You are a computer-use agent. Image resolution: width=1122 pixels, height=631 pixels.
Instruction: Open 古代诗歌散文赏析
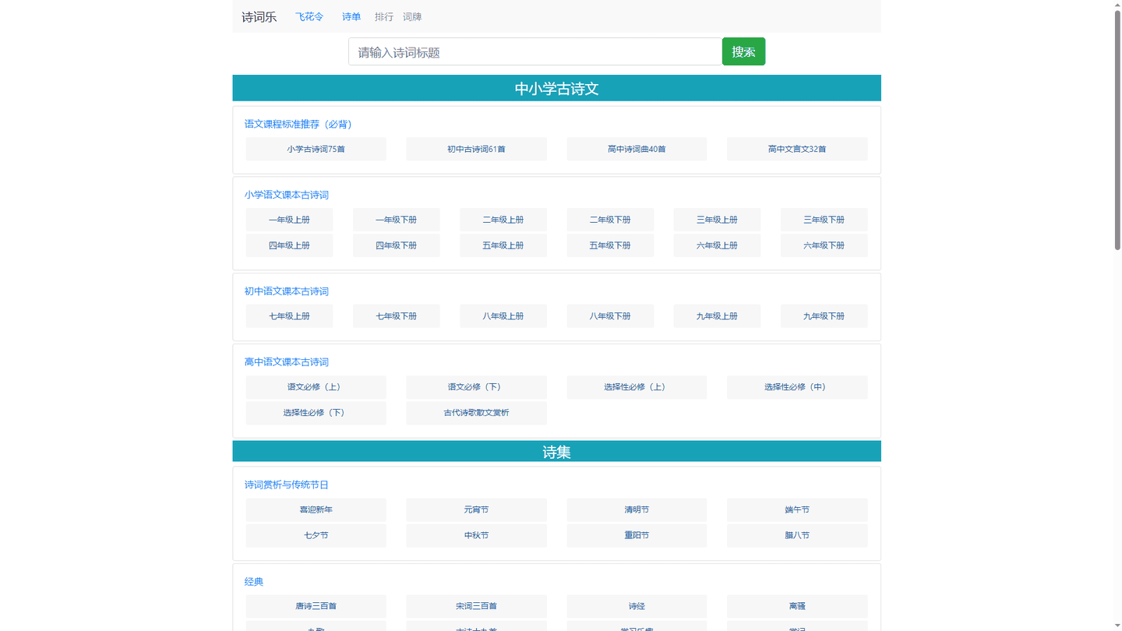tap(476, 413)
